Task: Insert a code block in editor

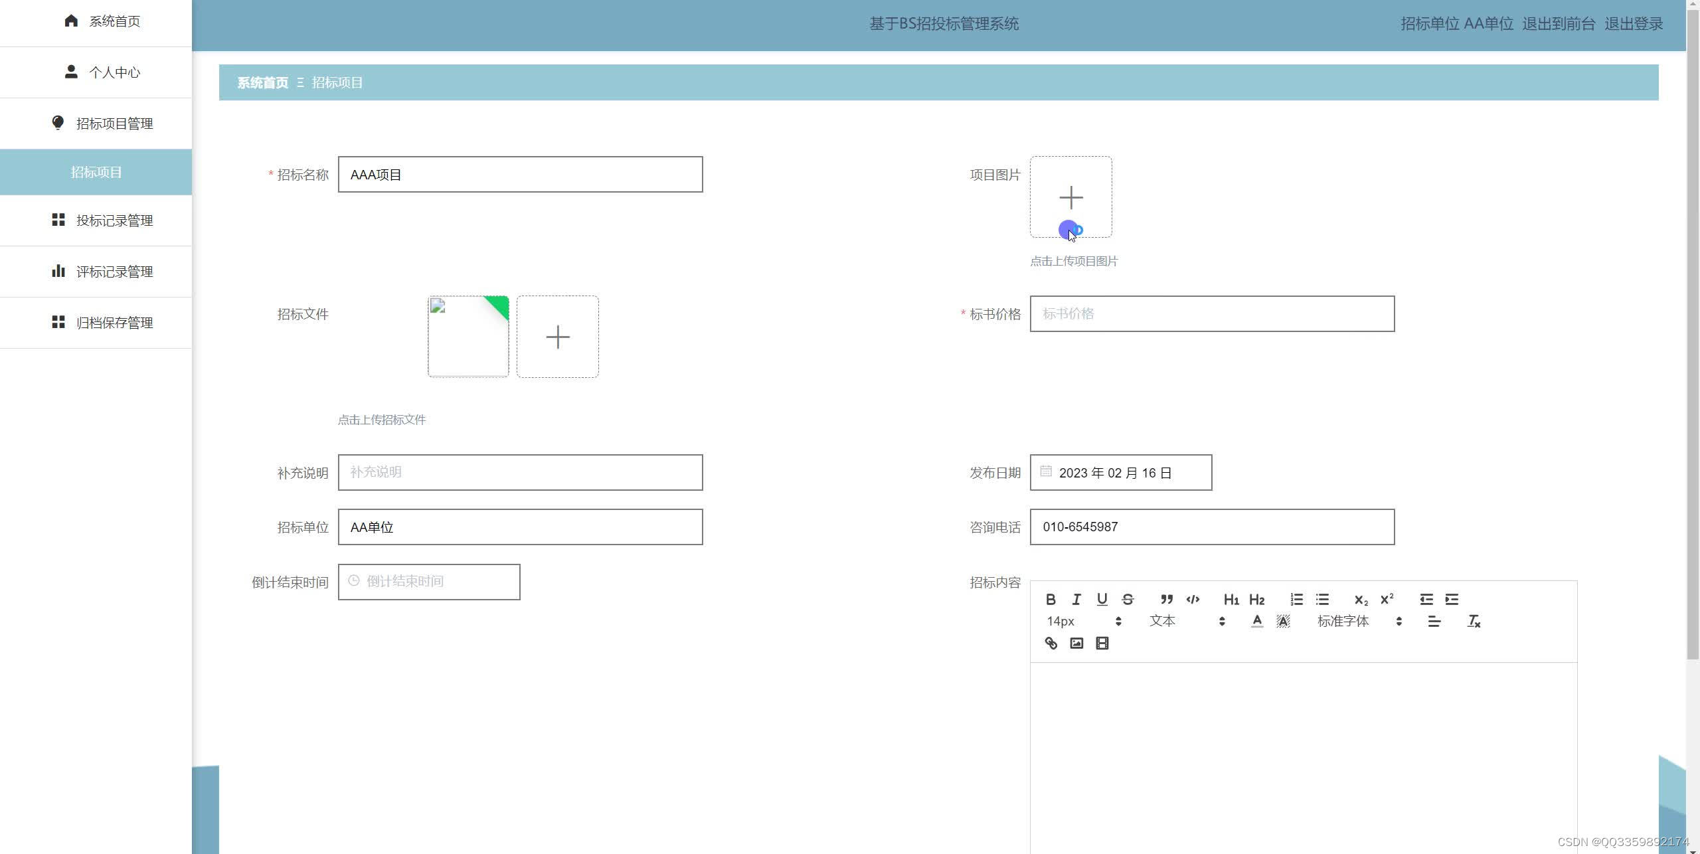Action: (x=1193, y=600)
